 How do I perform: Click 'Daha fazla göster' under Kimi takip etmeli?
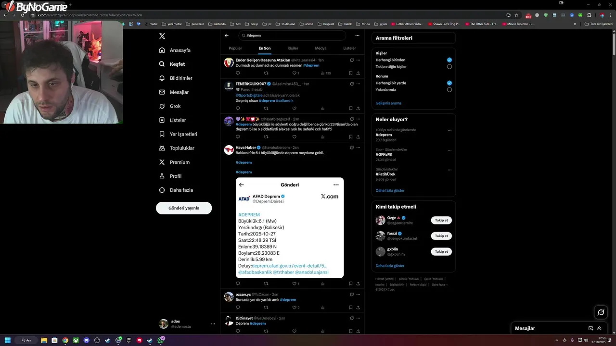point(390,266)
